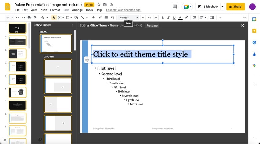Screen dimensions: 260x144
Task: Click the Share button
Action: 236,6
